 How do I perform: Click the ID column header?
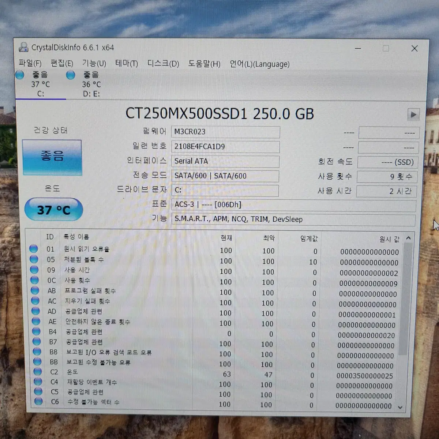coord(50,237)
